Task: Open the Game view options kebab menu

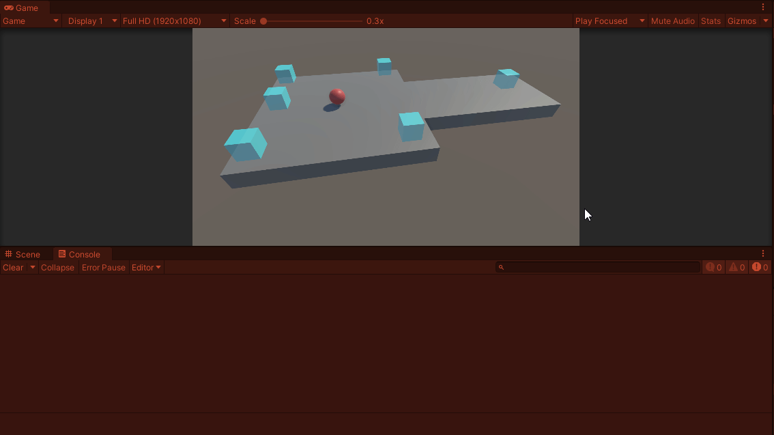Action: (x=764, y=7)
